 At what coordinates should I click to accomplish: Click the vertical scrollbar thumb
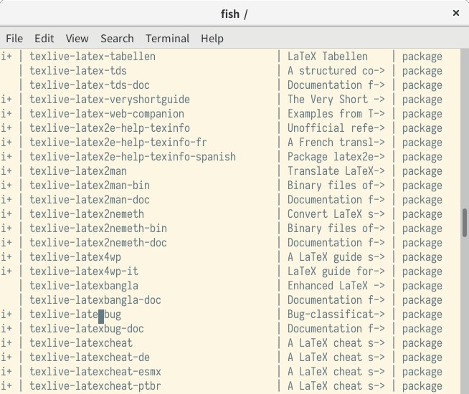(x=465, y=223)
